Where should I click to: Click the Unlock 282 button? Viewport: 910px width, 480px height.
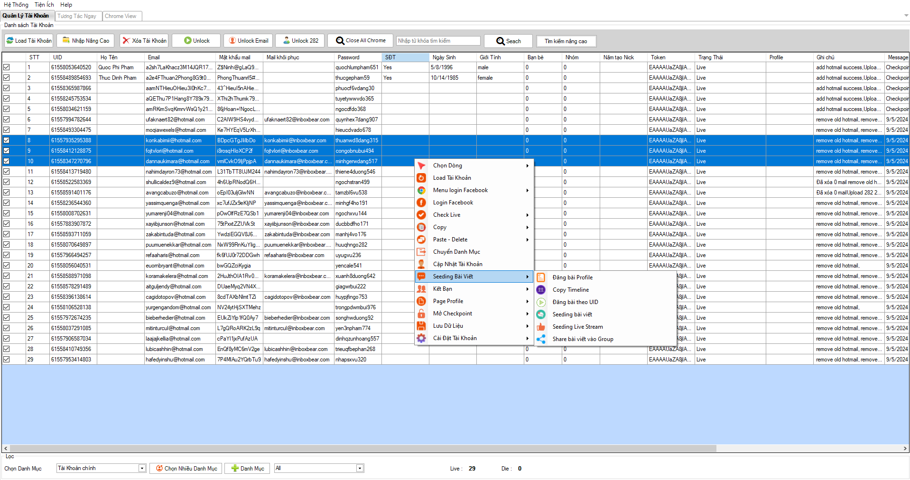pos(300,41)
